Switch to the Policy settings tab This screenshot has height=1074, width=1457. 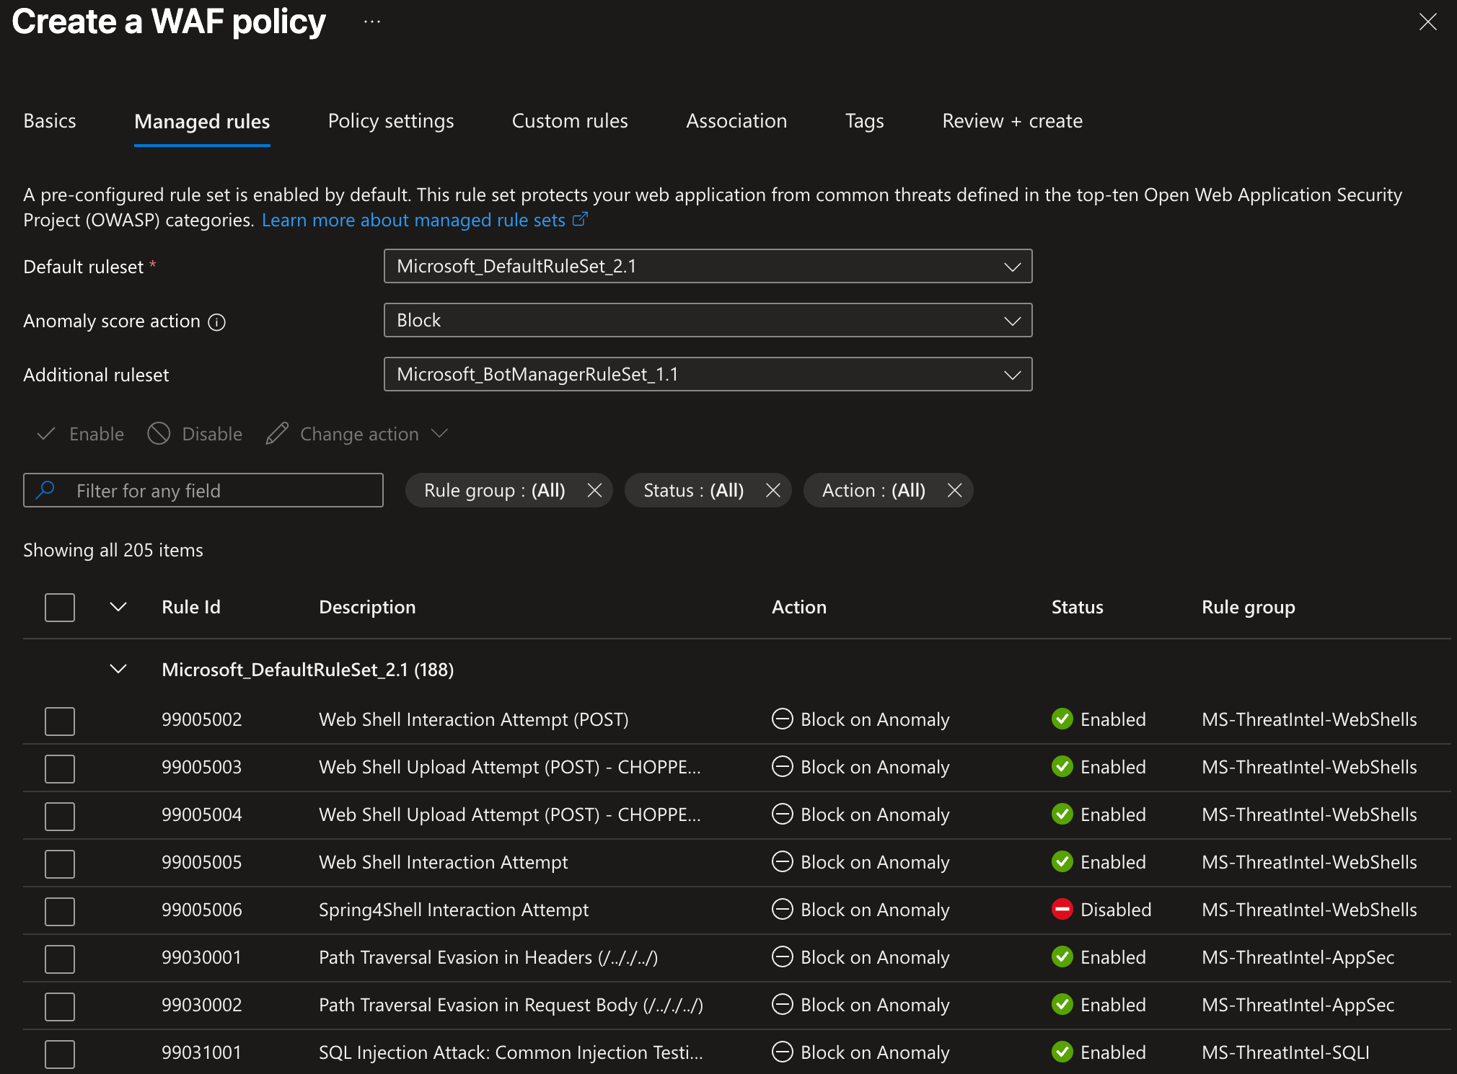coord(391,121)
